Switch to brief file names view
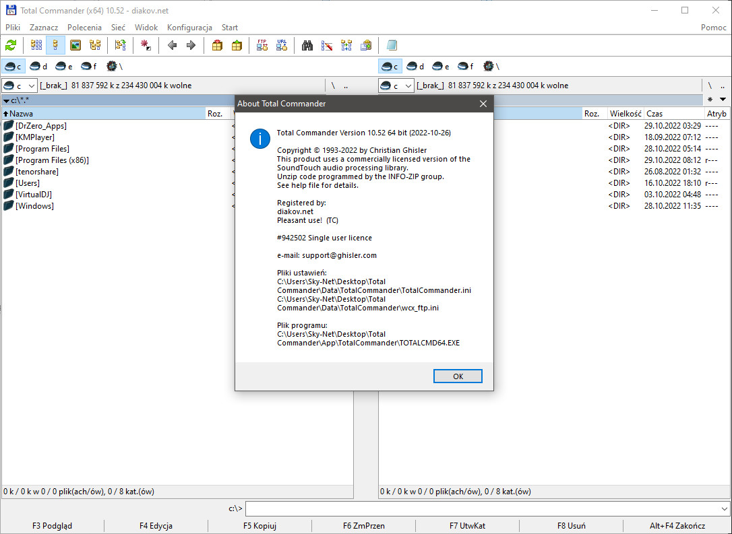This screenshot has height=534, width=732. (36, 45)
